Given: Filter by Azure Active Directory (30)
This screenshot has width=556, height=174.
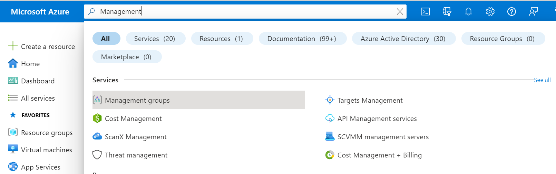Looking at the screenshot, I should click(403, 39).
